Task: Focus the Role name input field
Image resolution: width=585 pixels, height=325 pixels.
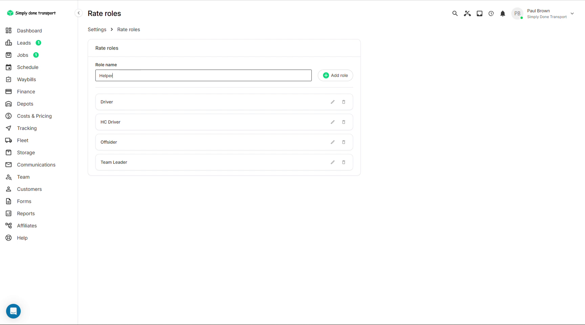Action: [203, 75]
